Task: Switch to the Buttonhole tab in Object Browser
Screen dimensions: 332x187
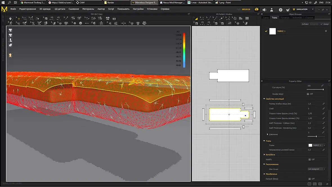Action: click(x=297, y=18)
